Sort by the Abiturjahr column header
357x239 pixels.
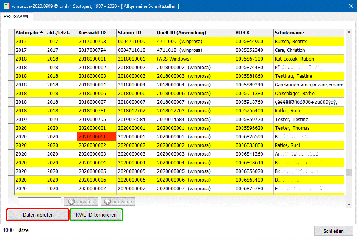(x=29, y=33)
